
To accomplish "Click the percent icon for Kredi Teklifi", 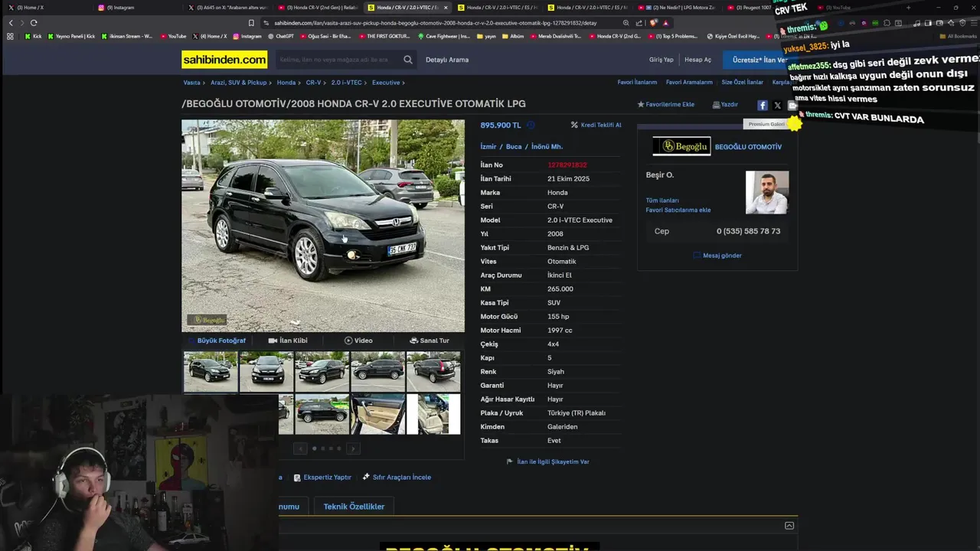I will (574, 126).
